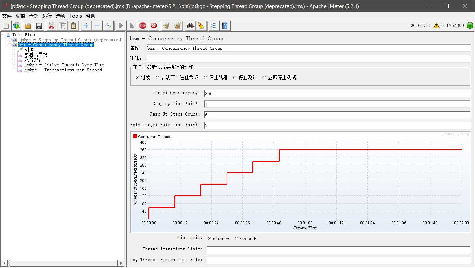475x268 pixels.
Task: Click the 注释 comment input field
Action: 308,59
